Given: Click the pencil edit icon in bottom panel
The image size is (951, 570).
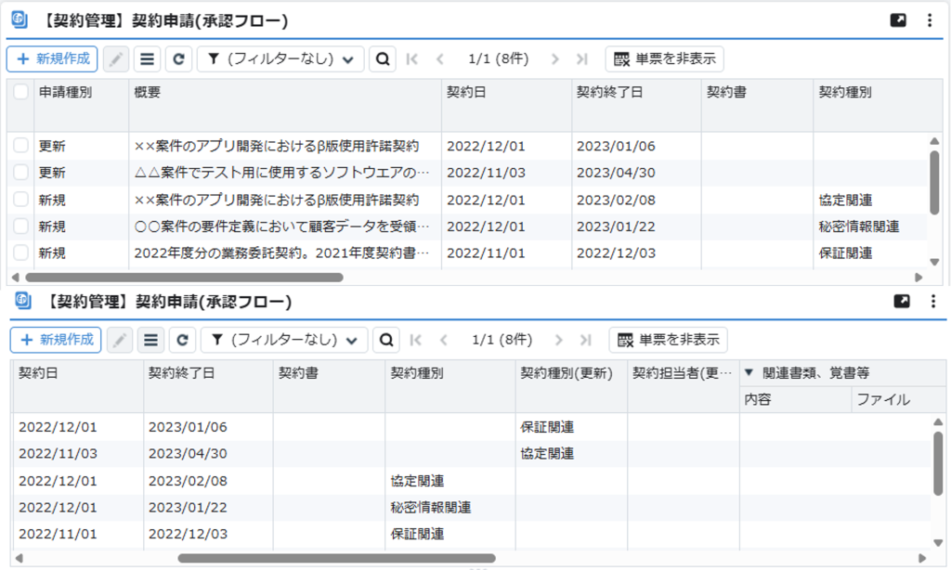Looking at the screenshot, I should (120, 341).
